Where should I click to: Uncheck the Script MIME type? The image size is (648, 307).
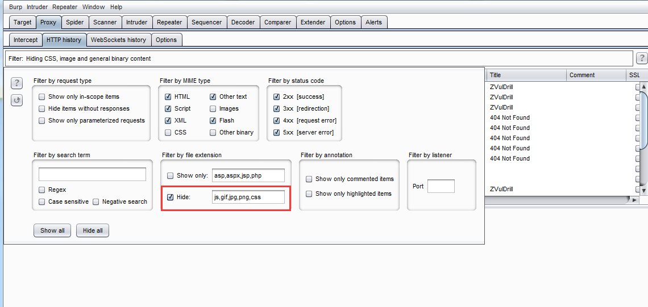tap(168, 108)
